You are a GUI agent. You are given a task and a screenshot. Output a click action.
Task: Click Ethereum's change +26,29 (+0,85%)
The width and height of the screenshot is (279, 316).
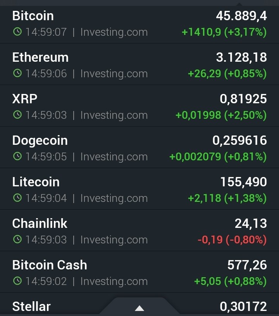(227, 73)
